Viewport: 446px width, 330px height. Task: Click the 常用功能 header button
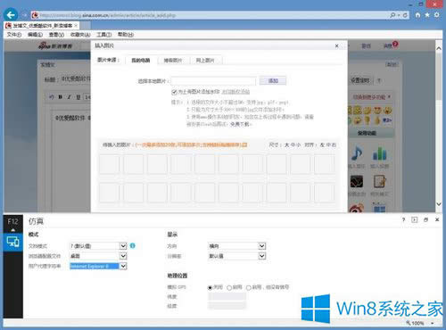[368, 133]
